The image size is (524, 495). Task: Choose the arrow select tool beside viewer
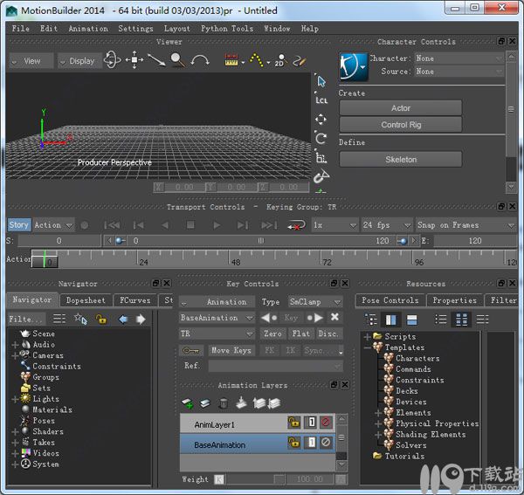(321, 81)
